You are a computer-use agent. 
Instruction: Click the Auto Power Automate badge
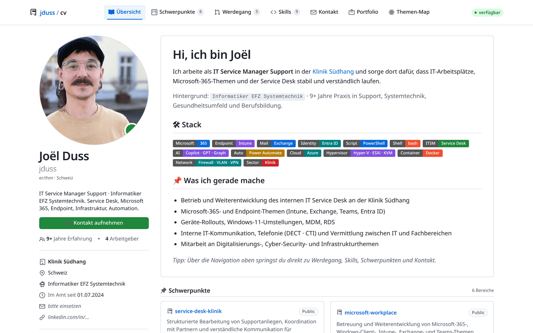(x=258, y=153)
